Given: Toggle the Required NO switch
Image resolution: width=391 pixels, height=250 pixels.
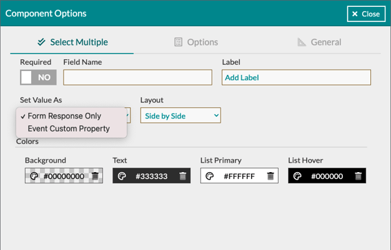Looking at the screenshot, I should click(x=38, y=77).
